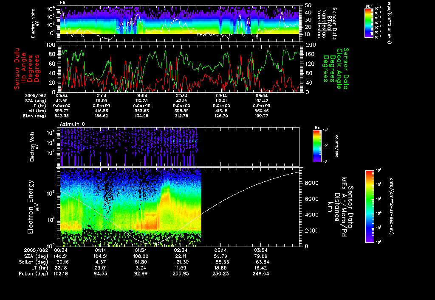The image size is (435, 300).
Task: Click the altitude value '363.63'
Action: [141, 111]
